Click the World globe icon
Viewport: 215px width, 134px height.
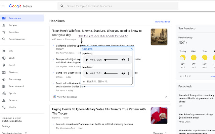click(x=4, y=58)
